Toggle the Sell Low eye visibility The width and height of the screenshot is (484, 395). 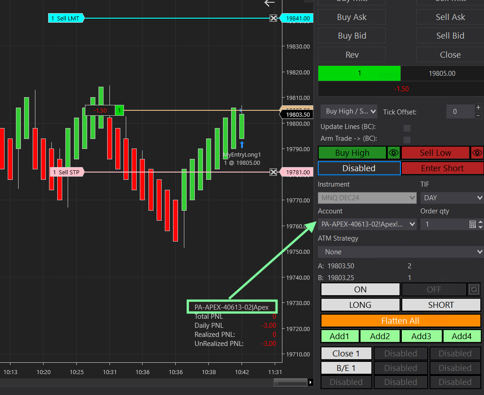coord(477,153)
